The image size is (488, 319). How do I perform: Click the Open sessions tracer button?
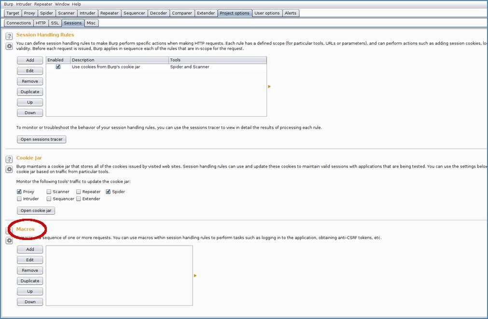(42, 139)
